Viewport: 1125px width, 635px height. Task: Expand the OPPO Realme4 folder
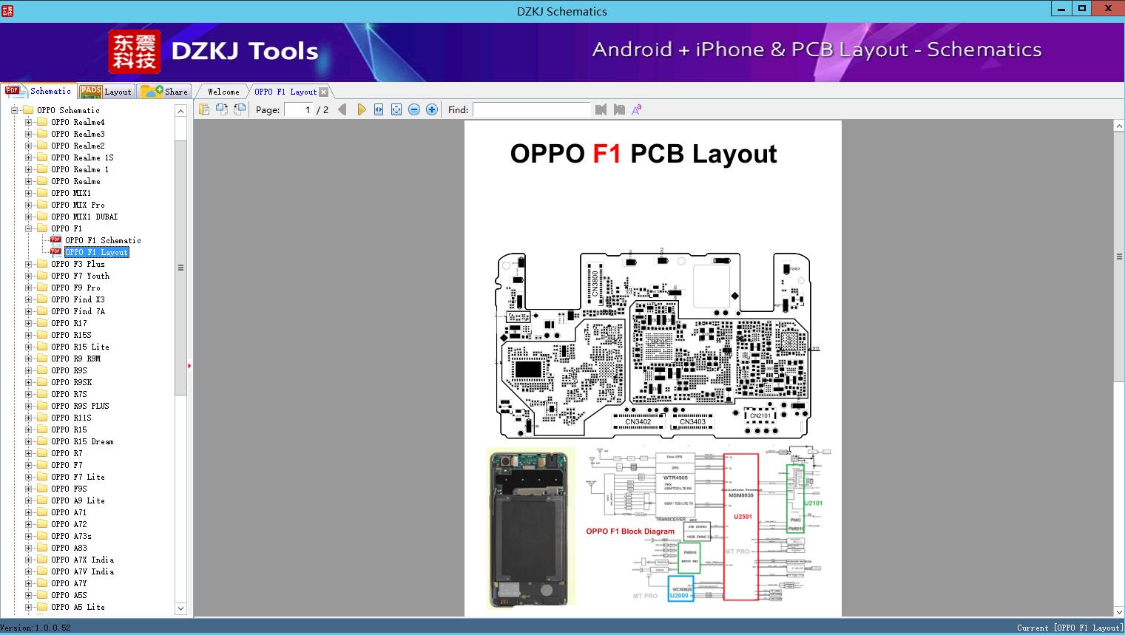tap(28, 122)
